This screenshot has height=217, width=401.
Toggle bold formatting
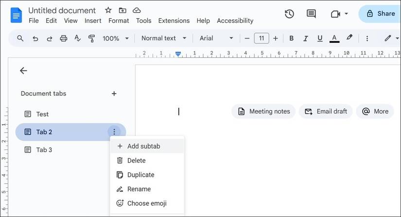click(x=292, y=38)
